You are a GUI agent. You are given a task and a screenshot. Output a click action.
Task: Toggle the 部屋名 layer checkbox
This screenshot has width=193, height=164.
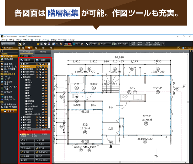click(x=26, y=82)
